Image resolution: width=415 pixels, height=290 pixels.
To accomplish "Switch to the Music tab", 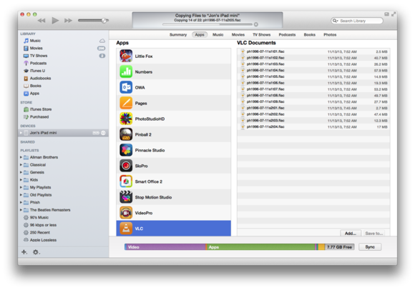I will pyautogui.click(x=218, y=34).
